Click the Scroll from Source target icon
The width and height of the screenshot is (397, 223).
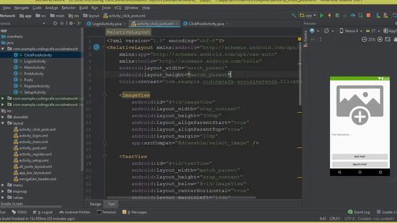tap(55, 24)
